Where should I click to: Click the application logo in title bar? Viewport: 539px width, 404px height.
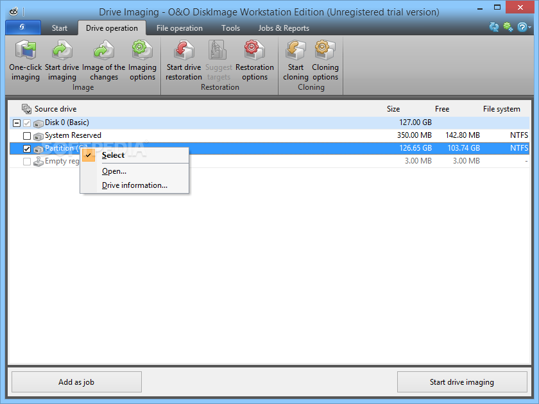tap(13, 12)
